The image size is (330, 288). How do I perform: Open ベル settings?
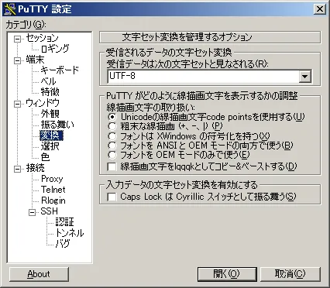[x=48, y=81]
